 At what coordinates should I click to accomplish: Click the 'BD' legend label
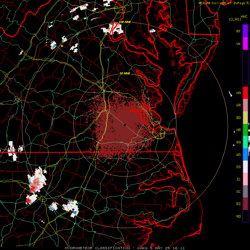238,118
